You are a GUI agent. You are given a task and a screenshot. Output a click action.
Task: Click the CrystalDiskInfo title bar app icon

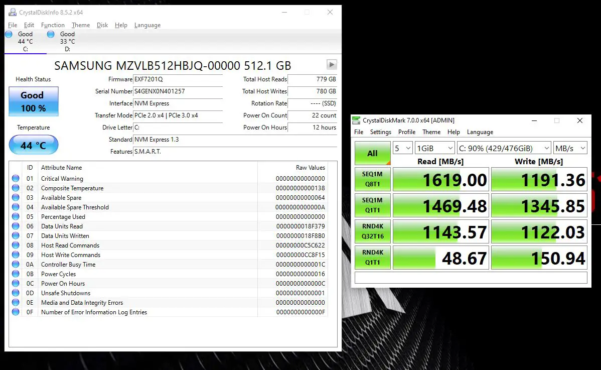pyautogui.click(x=13, y=12)
